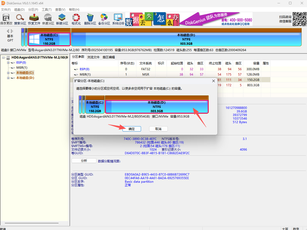Select the ESP(0) row label in table
307x230 pixels.
coord(85,69)
